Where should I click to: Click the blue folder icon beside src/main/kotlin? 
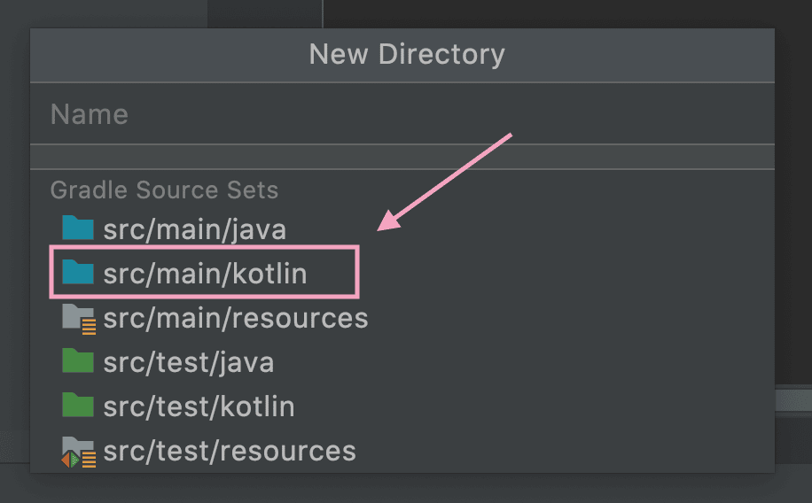(78, 272)
